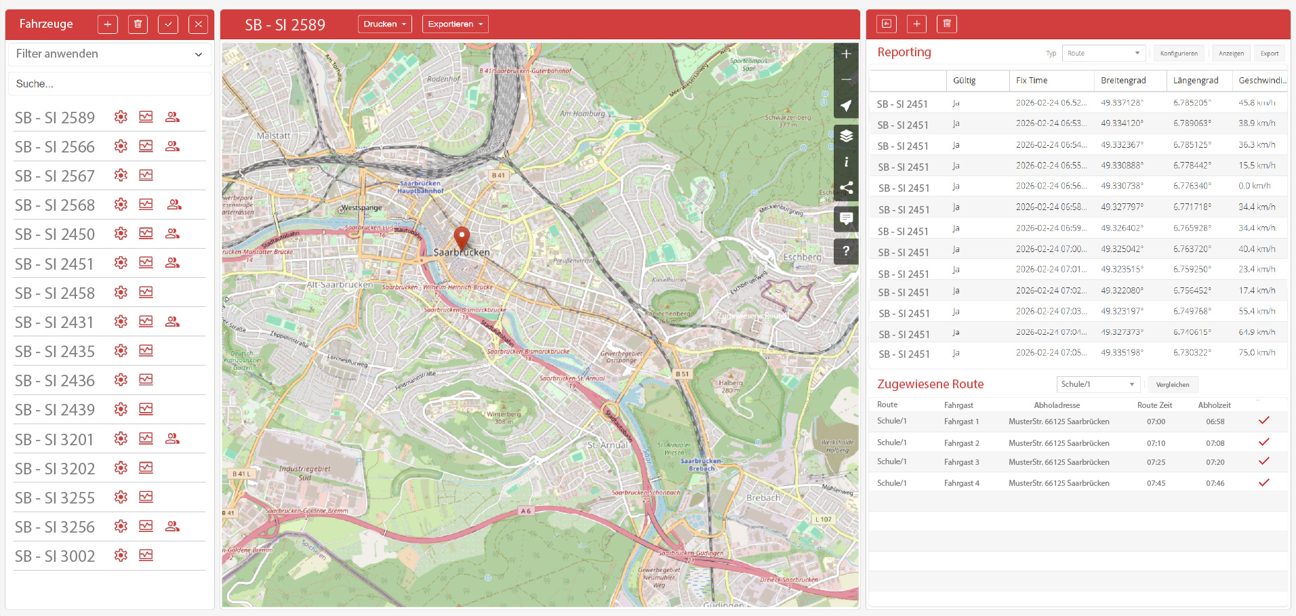Delete report with trash icon in Reporting header
Image resolution: width=1296 pixels, height=616 pixels.
point(947,24)
